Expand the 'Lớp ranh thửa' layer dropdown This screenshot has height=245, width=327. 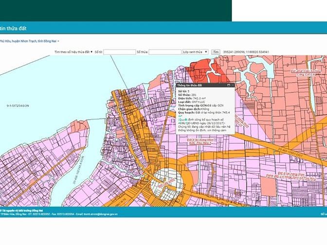(196, 52)
